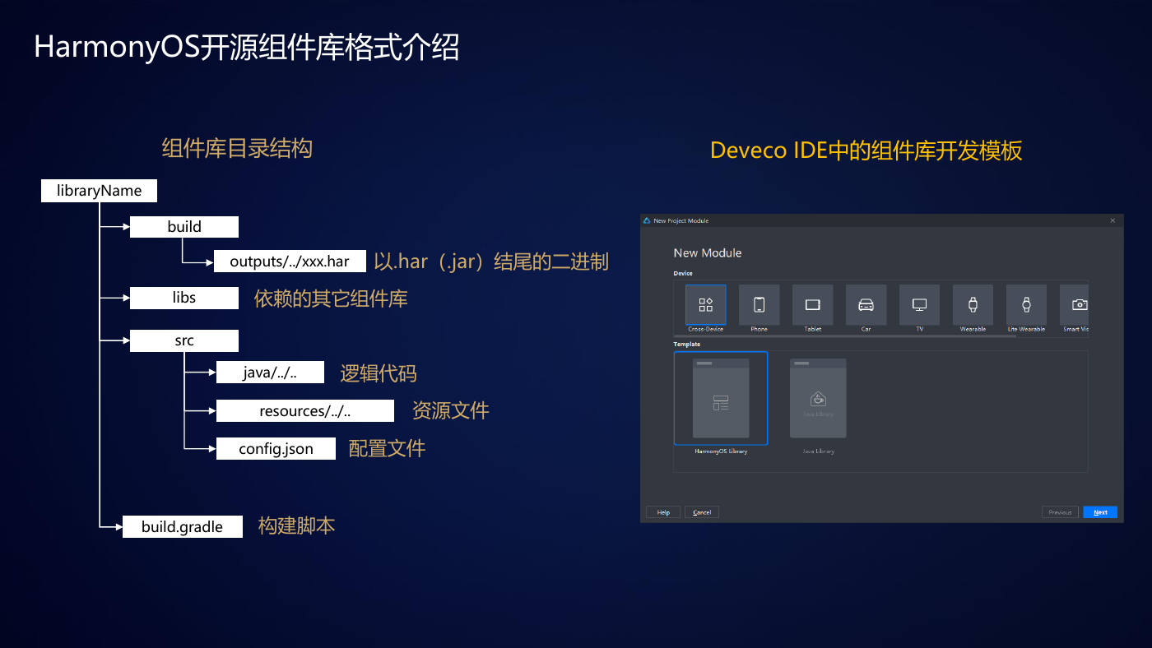Click the 'New Module' dialog heading
The width and height of the screenshot is (1152, 648).
[708, 252]
